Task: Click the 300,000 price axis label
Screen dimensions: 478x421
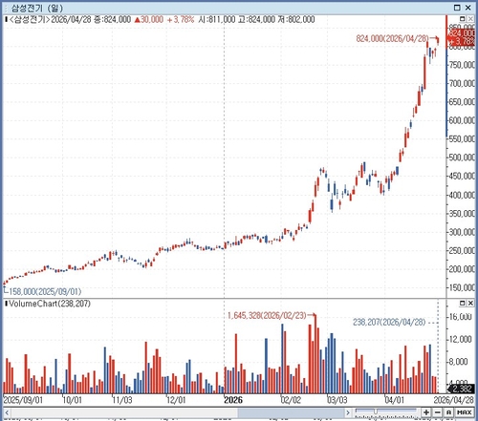Action: pyautogui.click(x=462, y=232)
